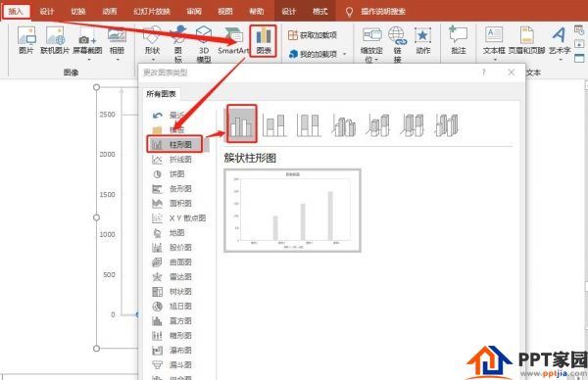Select 柱形图 in chart type list

[x=174, y=144]
